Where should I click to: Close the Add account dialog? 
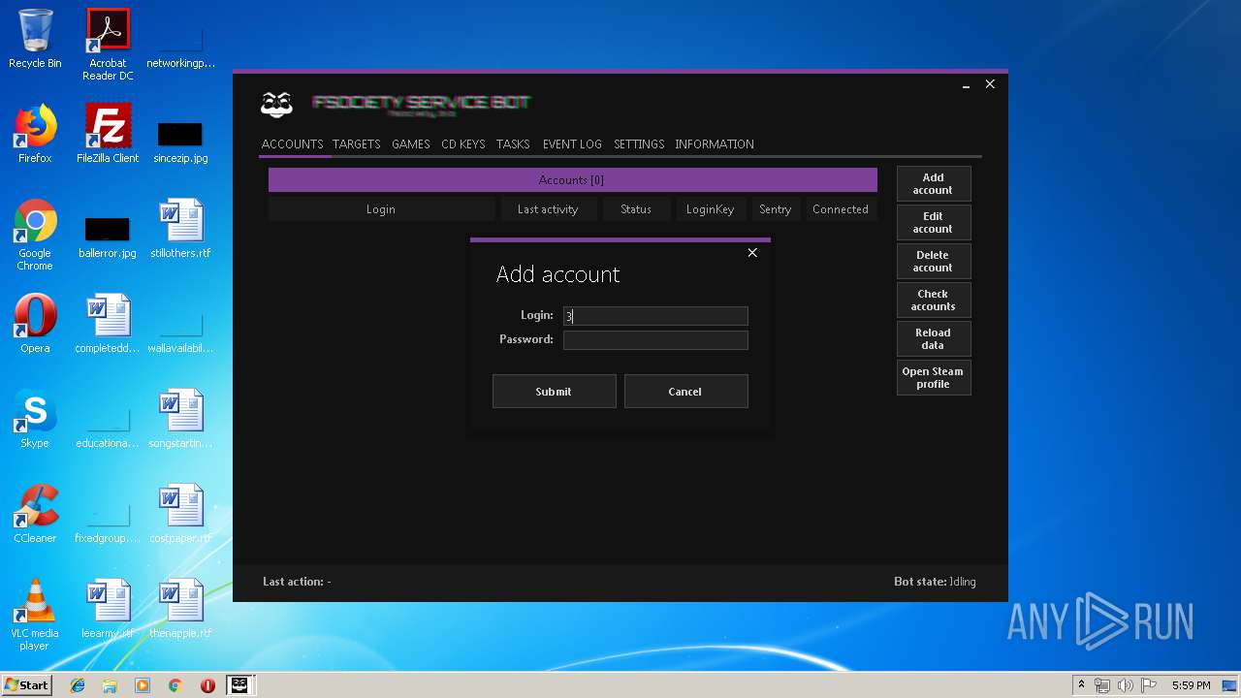752,253
